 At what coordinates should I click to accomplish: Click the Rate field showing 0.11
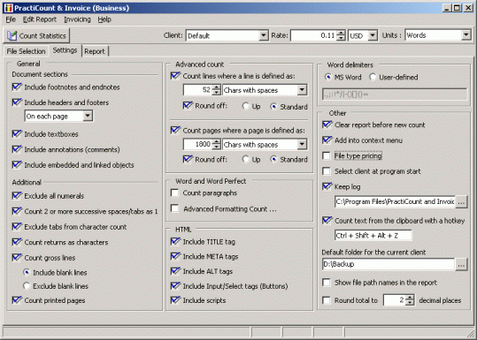(313, 35)
